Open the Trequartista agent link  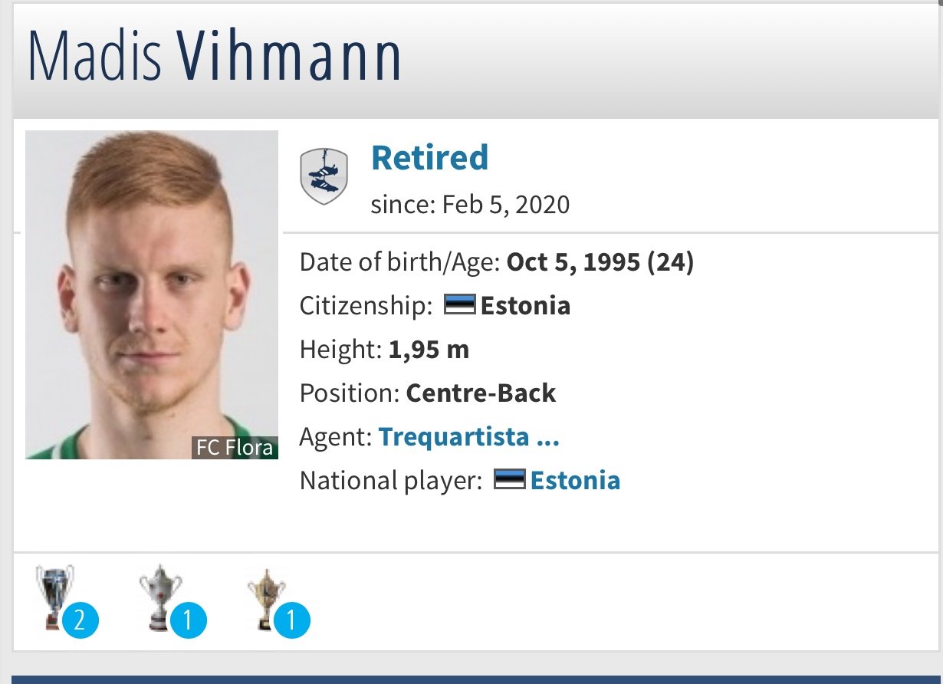469,437
